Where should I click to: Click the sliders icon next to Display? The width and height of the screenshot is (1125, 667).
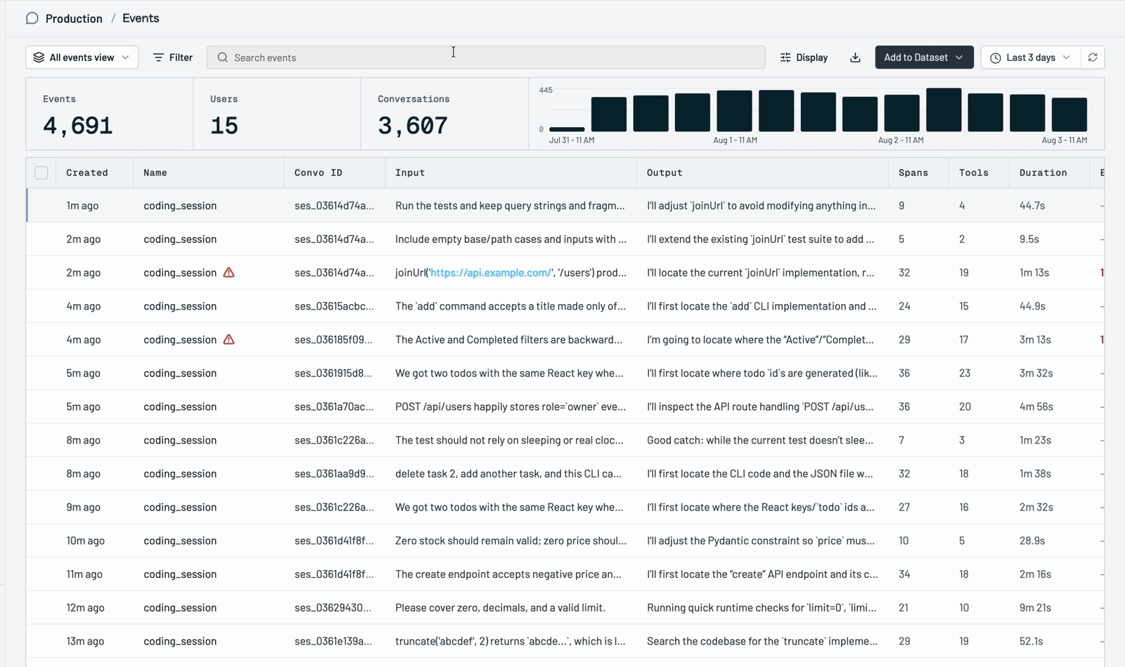[785, 58]
